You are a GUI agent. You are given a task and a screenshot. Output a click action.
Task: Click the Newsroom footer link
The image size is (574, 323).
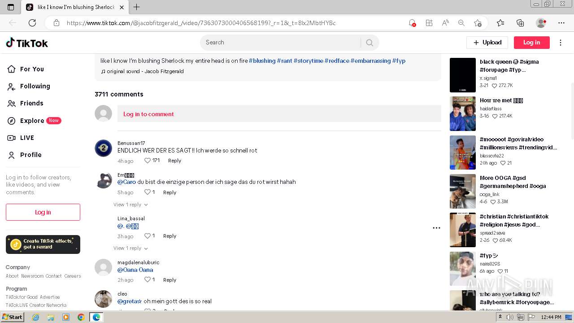32,276
